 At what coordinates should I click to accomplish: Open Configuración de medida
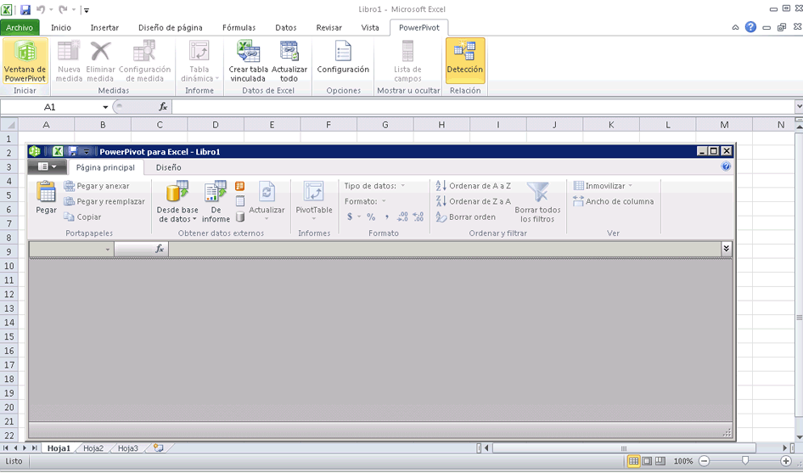(x=144, y=61)
